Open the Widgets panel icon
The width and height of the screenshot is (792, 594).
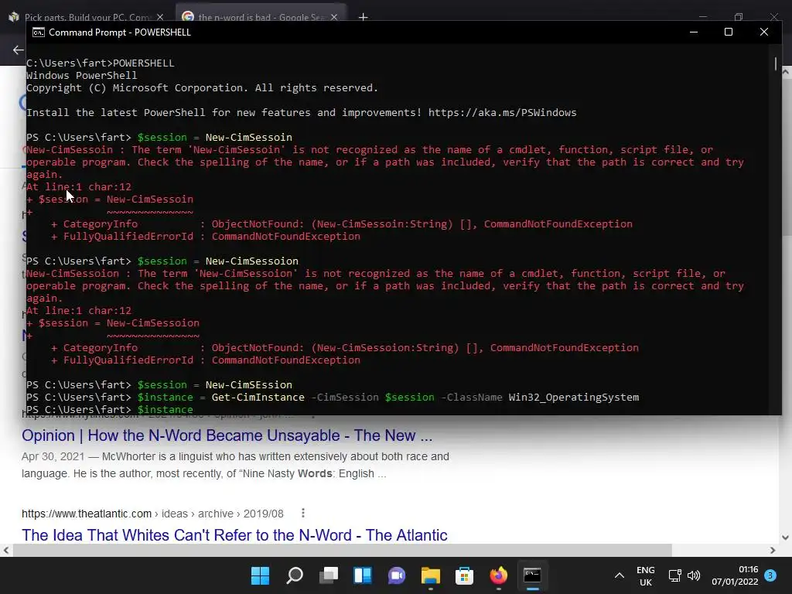point(363,575)
